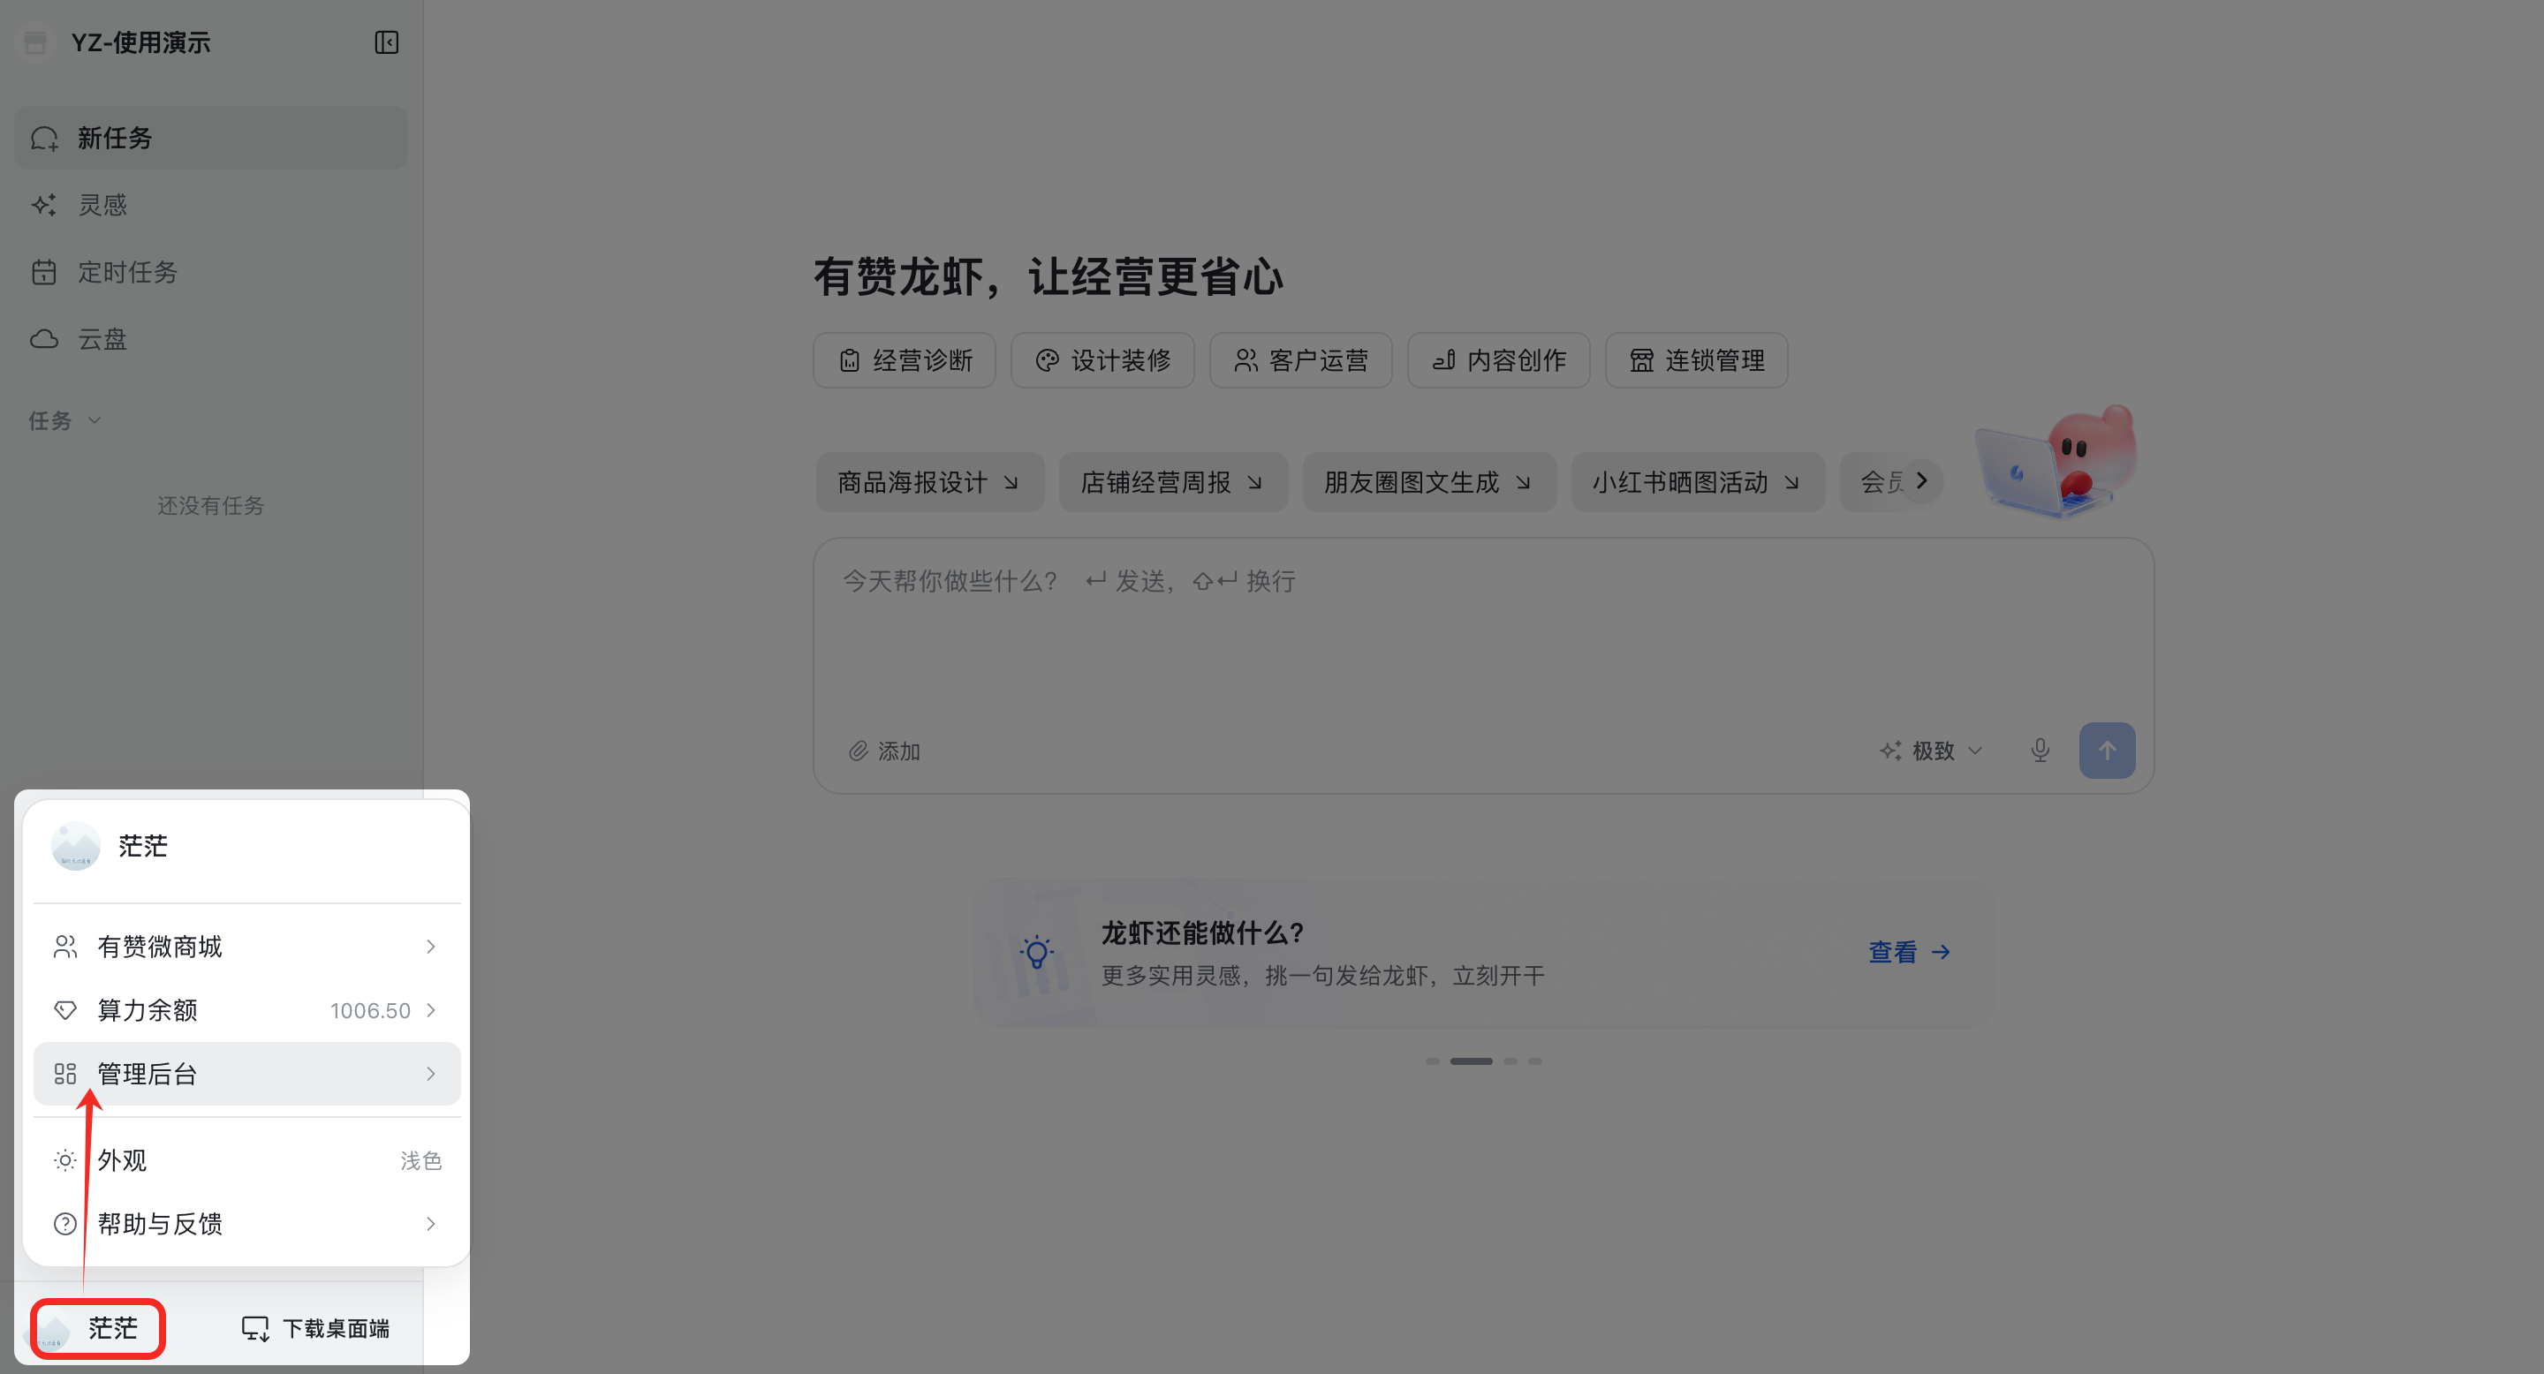Image resolution: width=2544 pixels, height=1374 pixels.
Task: Open 灵感 in the sidebar
Action: pos(210,206)
